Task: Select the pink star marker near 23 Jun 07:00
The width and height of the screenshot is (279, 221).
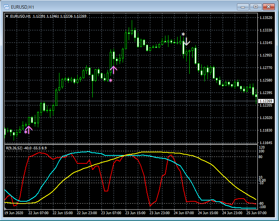Action: click(x=111, y=80)
